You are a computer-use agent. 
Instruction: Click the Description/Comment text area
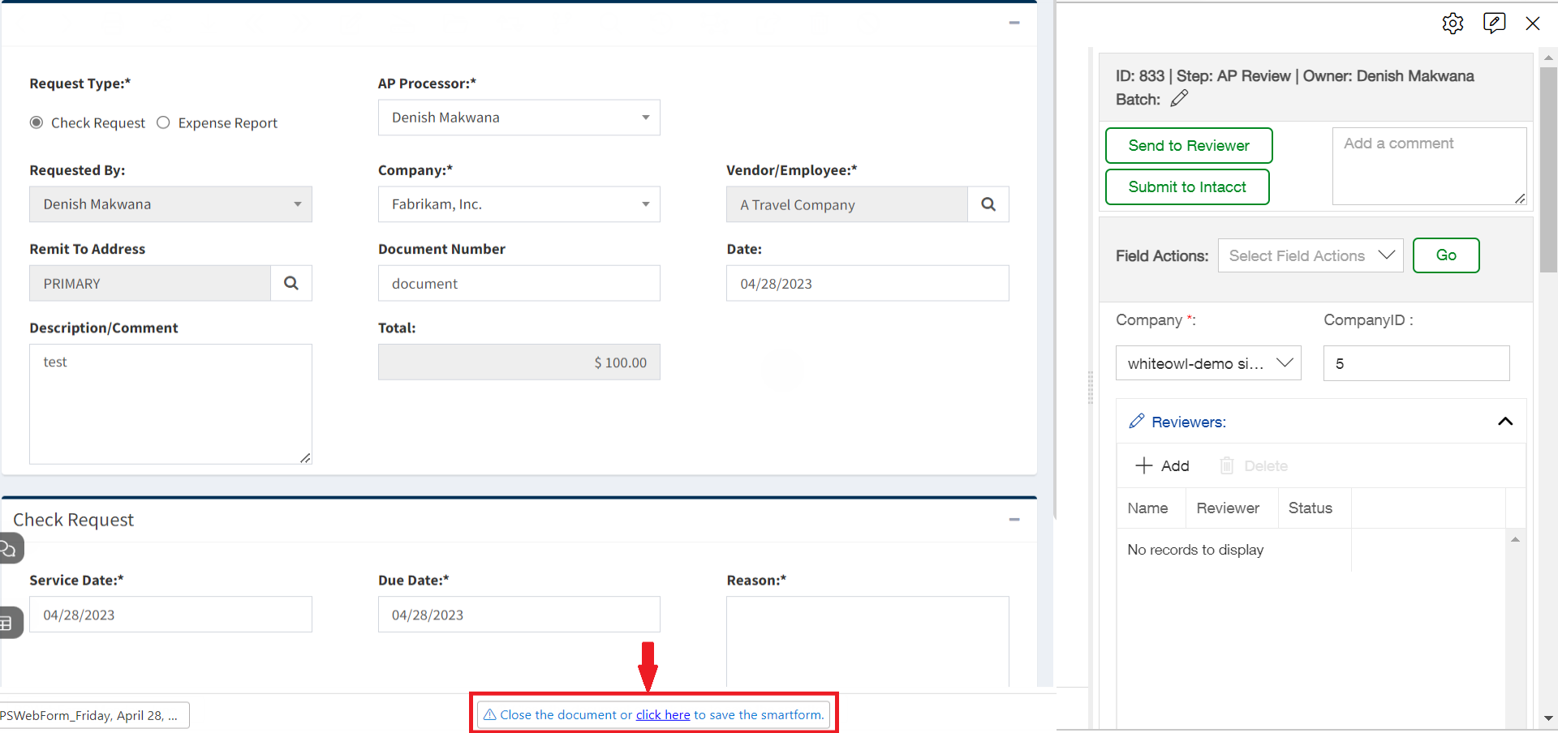tap(170, 404)
